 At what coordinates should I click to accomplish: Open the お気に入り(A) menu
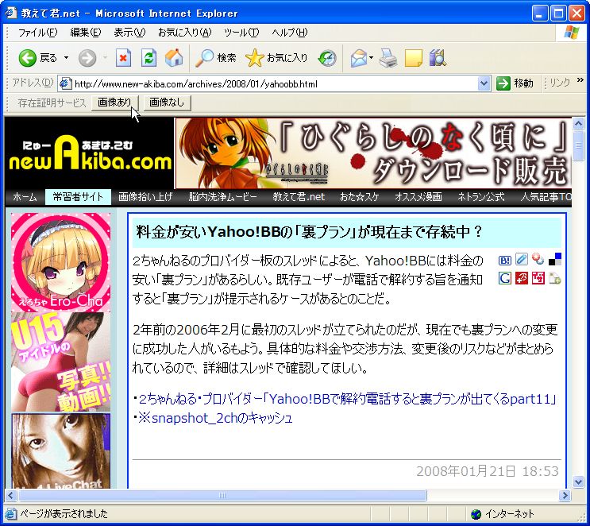point(185,33)
